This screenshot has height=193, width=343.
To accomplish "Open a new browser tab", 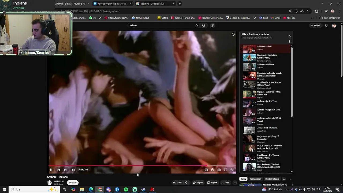I will point(180,4).
